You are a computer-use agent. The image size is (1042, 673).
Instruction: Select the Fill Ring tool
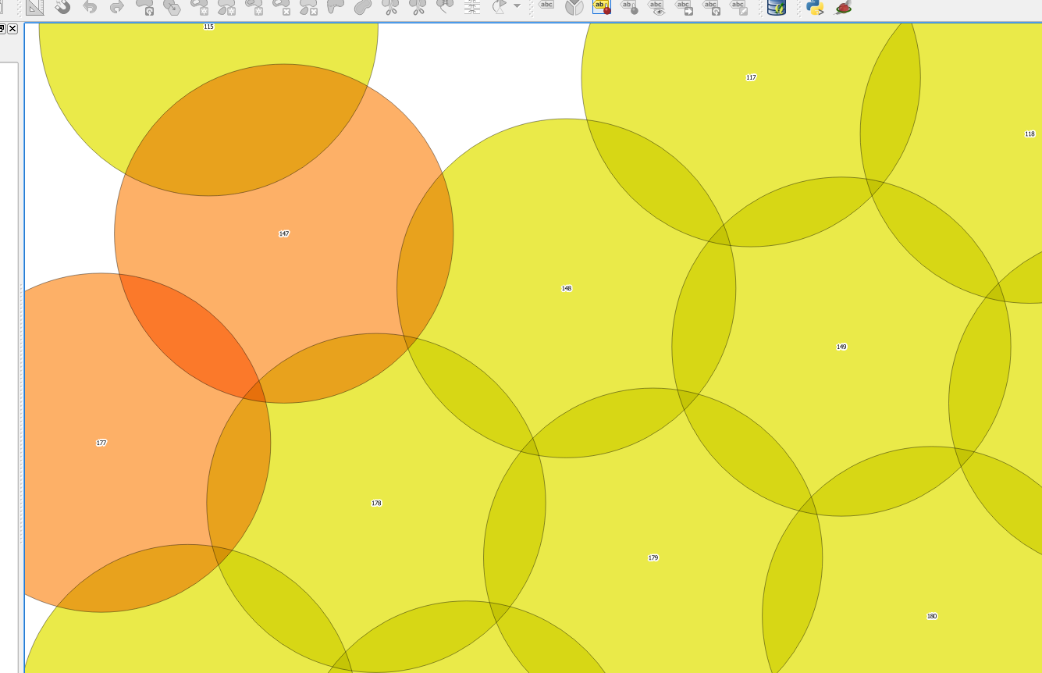pos(254,7)
